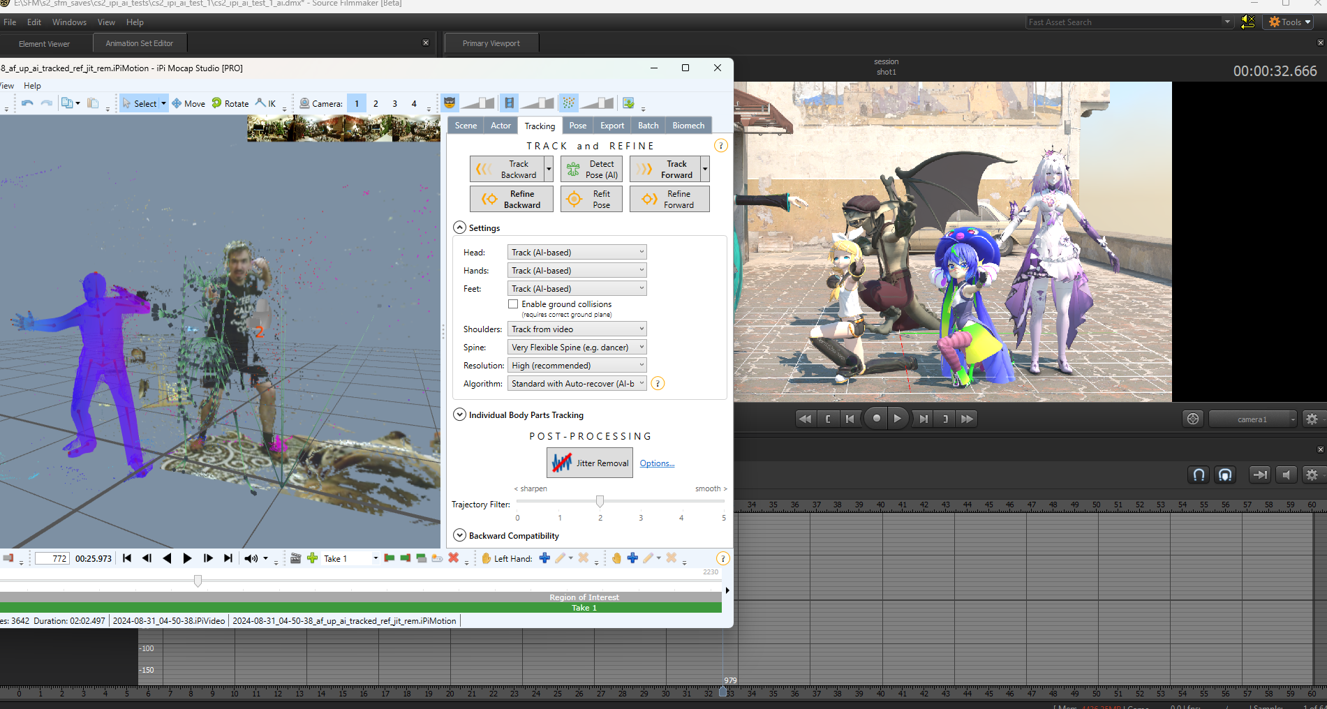The height and width of the screenshot is (709, 1327).
Task: Add a Left Hand keyframe with blue plus
Action: (544, 558)
